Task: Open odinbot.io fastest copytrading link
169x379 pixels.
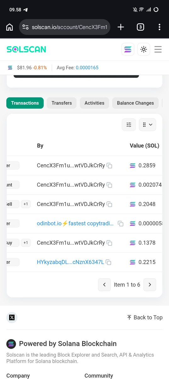Action: click(x=76, y=223)
